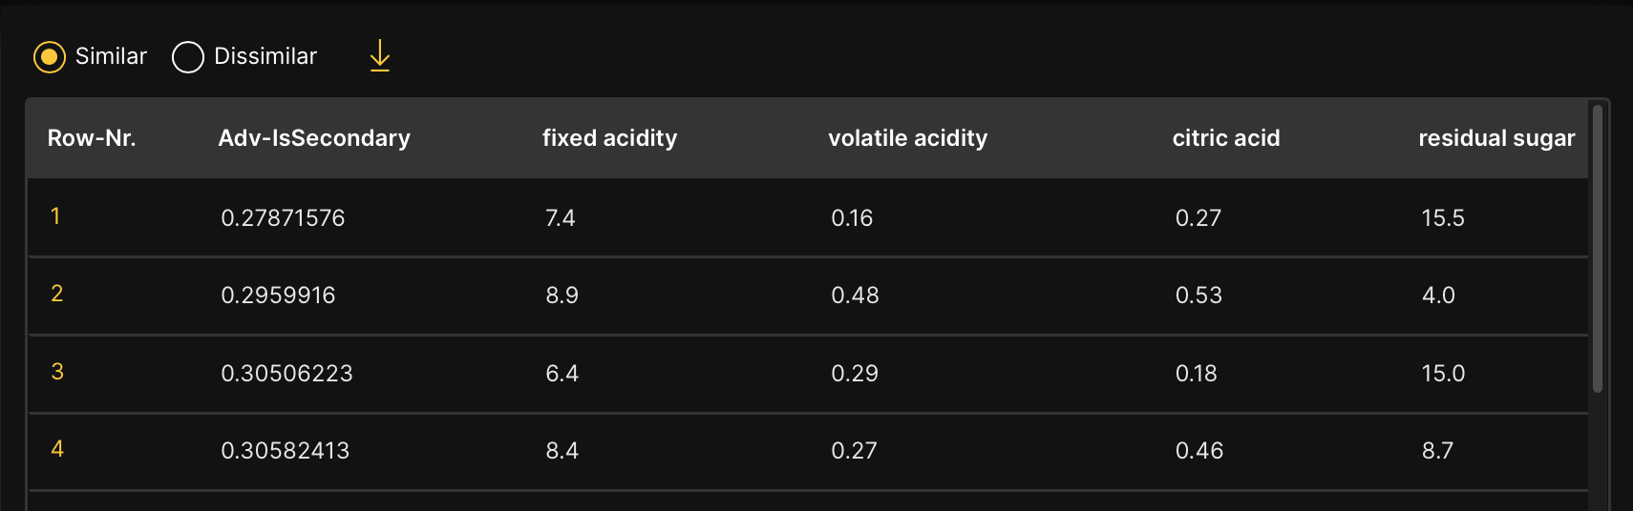1633x511 pixels.
Task: Click fixed acidity value 8.9
Action: [562, 296]
